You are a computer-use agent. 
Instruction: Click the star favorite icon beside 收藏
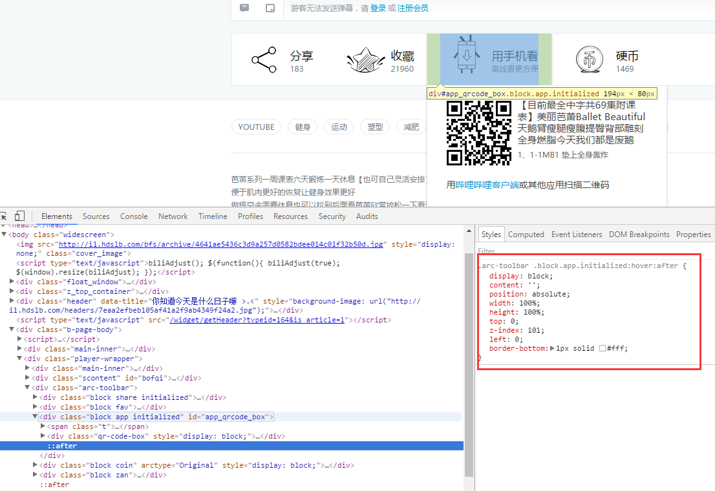pos(366,59)
